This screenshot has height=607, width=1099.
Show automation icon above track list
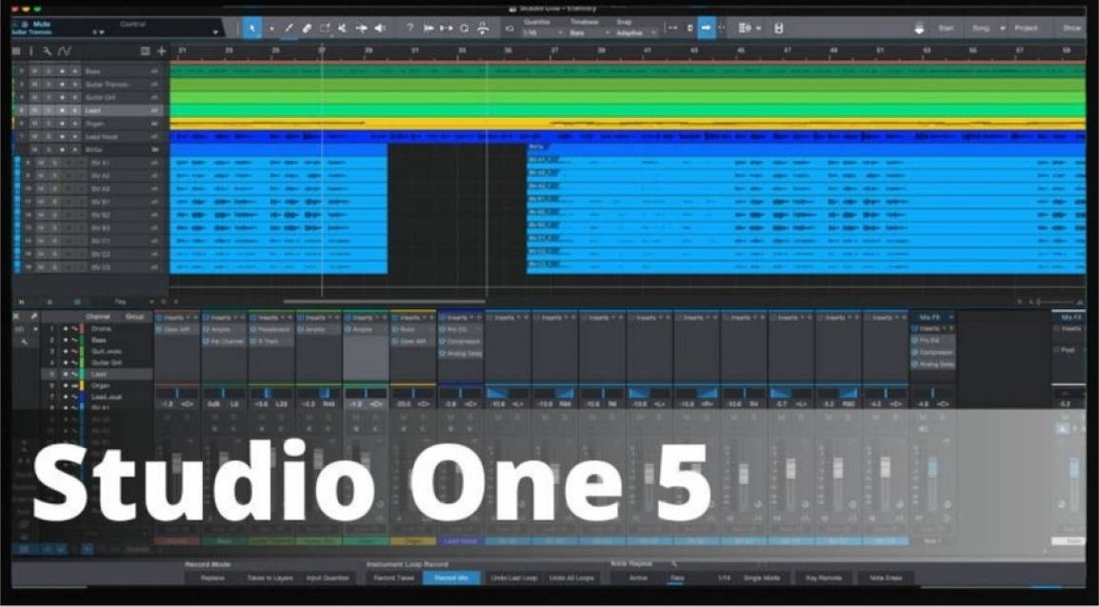[x=65, y=51]
